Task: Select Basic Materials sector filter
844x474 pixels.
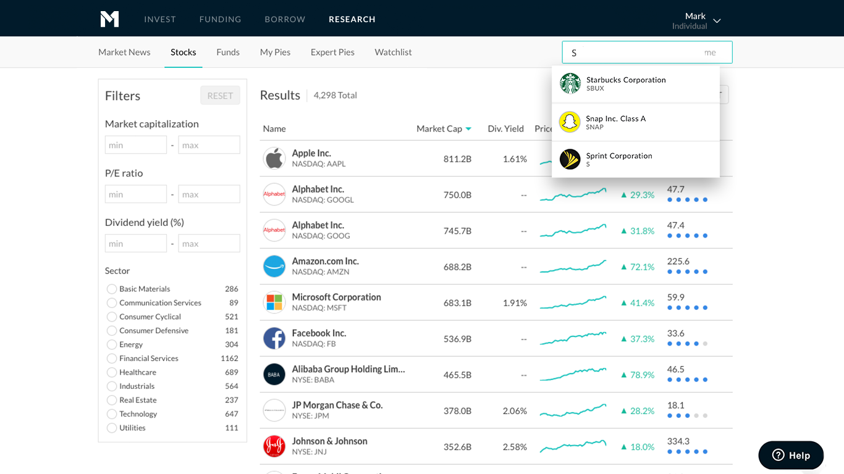Action: (x=112, y=289)
